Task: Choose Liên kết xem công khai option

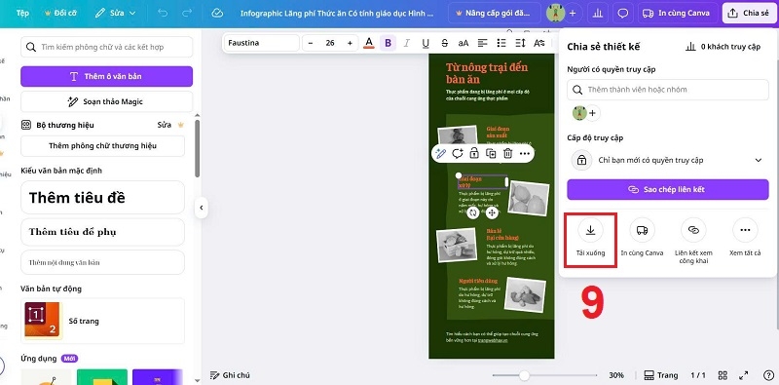Action: 693,242
